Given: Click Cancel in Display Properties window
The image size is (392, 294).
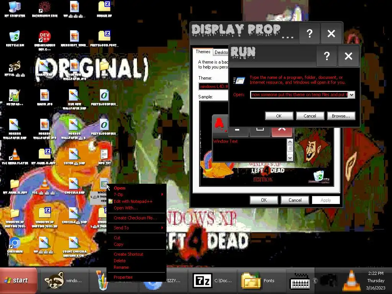Looking at the screenshot, I should point(295,200).
